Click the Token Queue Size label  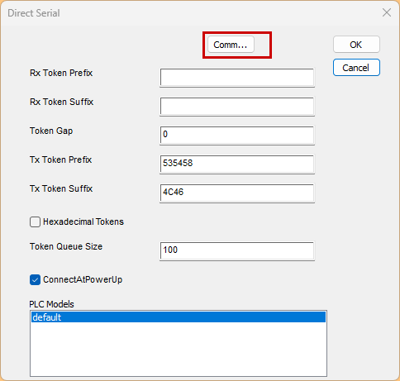(66, 246)
